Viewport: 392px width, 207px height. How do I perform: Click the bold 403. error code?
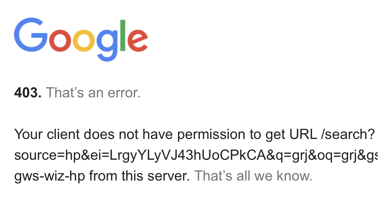[x=28, y=93]
